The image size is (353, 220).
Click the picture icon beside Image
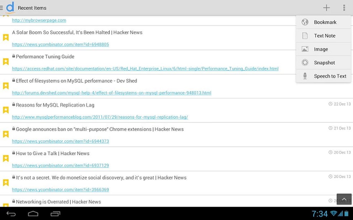tap(305, 49)
